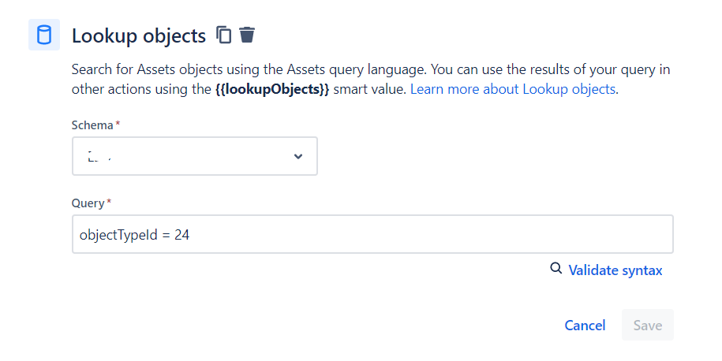This screenshot has width=722, height=361.
Task: Click the Lookup objects heading
Action: (x=139, y=36)
